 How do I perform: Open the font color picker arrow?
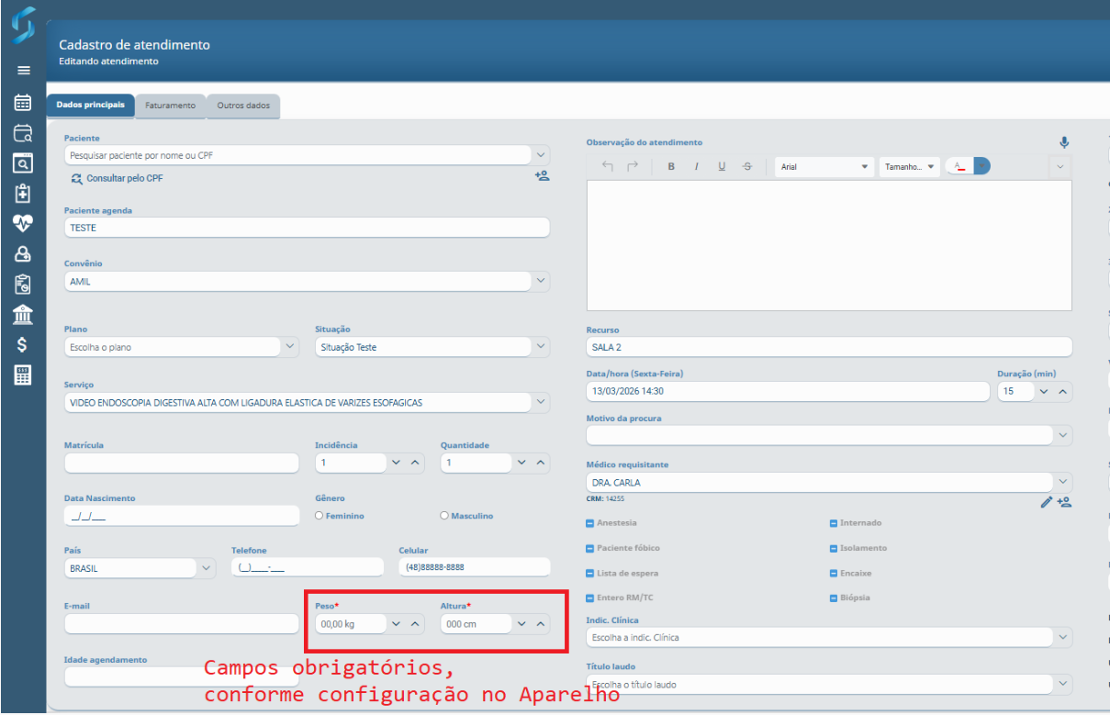point(982,166)
